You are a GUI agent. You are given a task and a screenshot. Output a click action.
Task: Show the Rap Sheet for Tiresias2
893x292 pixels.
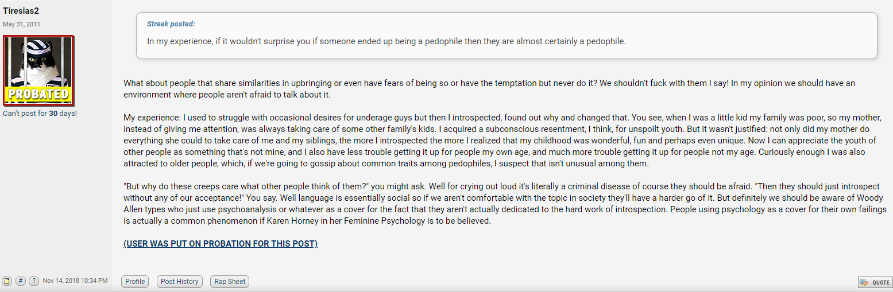230,282
